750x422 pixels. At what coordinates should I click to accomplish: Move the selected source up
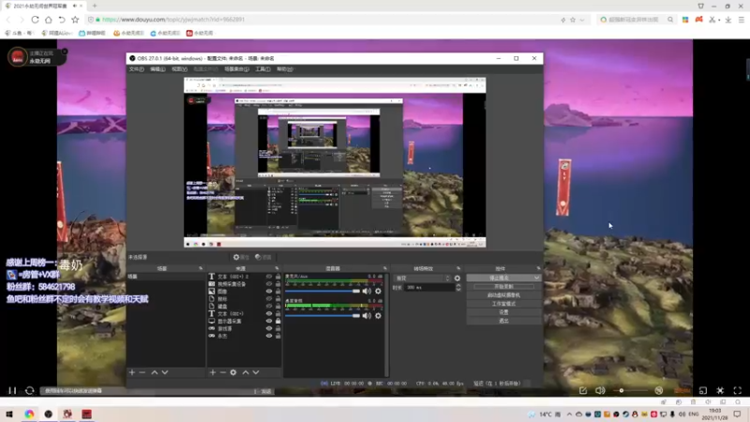coord(246,372)
